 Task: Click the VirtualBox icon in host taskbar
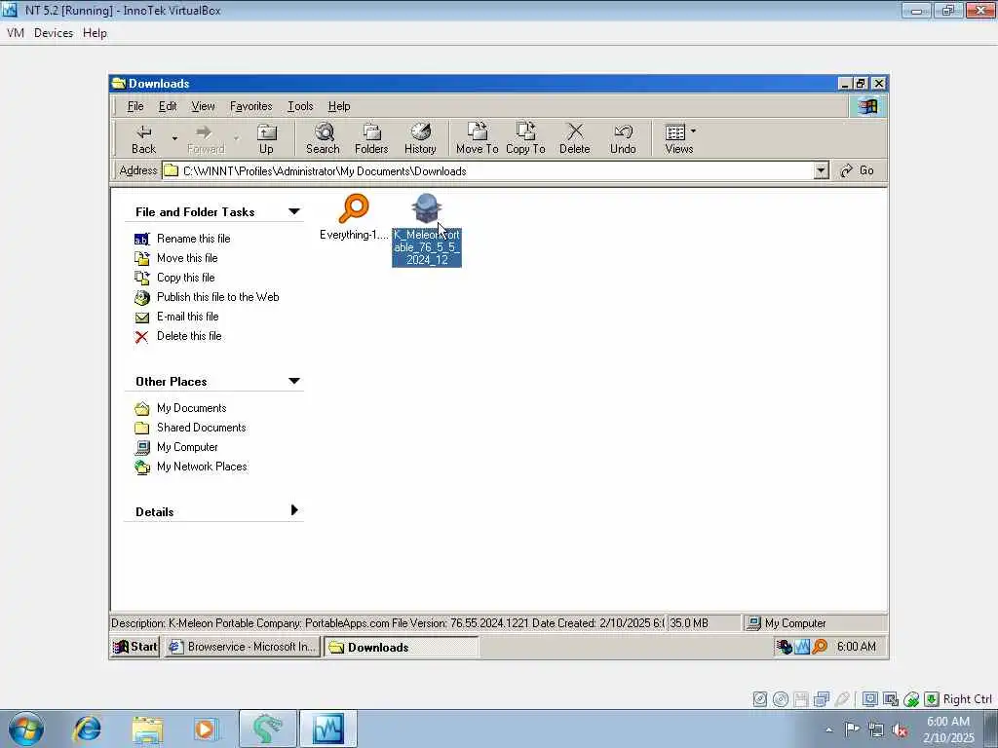tap(328, 729)
